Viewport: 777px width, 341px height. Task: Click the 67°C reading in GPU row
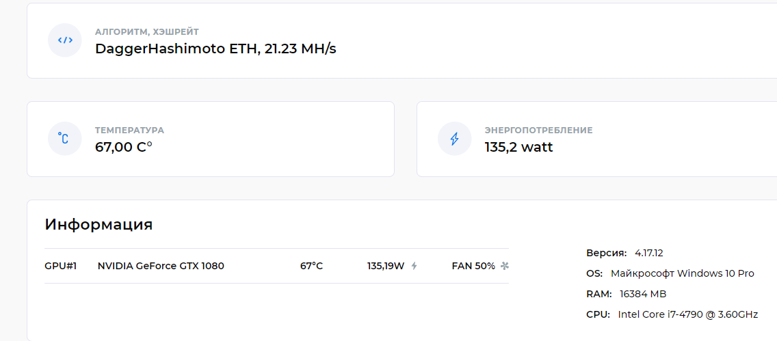click(311, 267)
